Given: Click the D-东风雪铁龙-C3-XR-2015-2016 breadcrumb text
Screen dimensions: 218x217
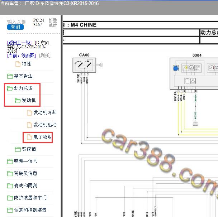Looking at the screenshot, I should pyautogui.click(x=28, y=47).
